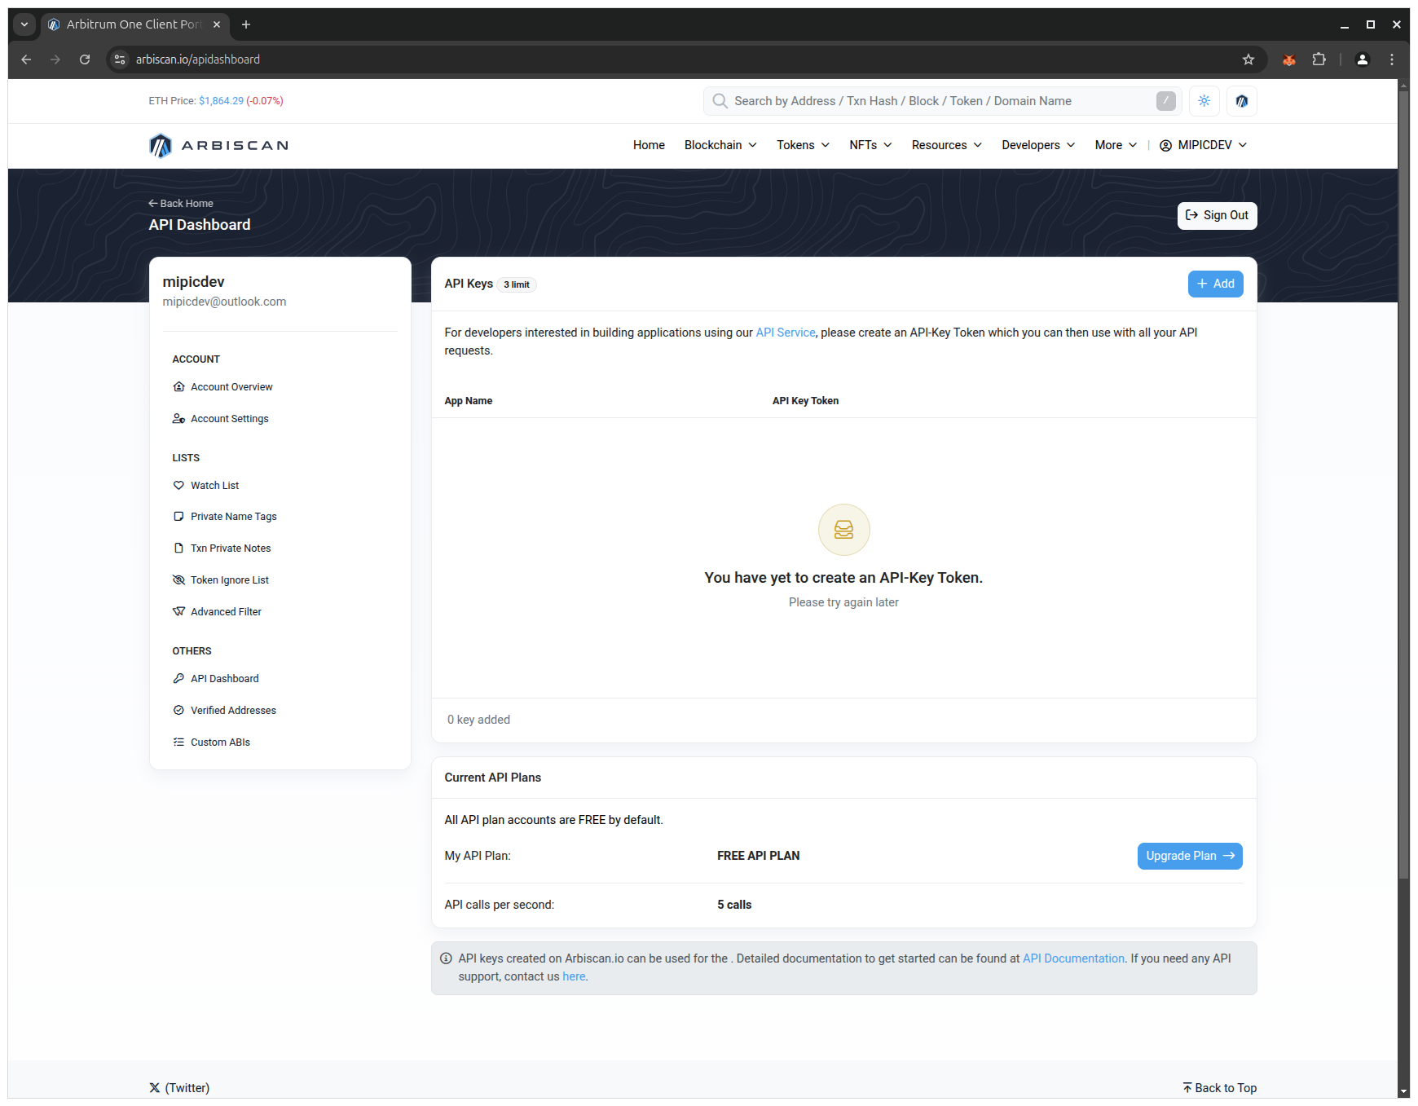This screenshot has width=1418, height=1106.
Task: Select Home in the navigation bar
Action: click(x=649, y=145)
